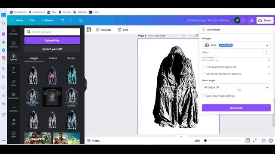Adjust the Size slider handle
This screenshot has width=275, height=154.
tap(216, 57)
